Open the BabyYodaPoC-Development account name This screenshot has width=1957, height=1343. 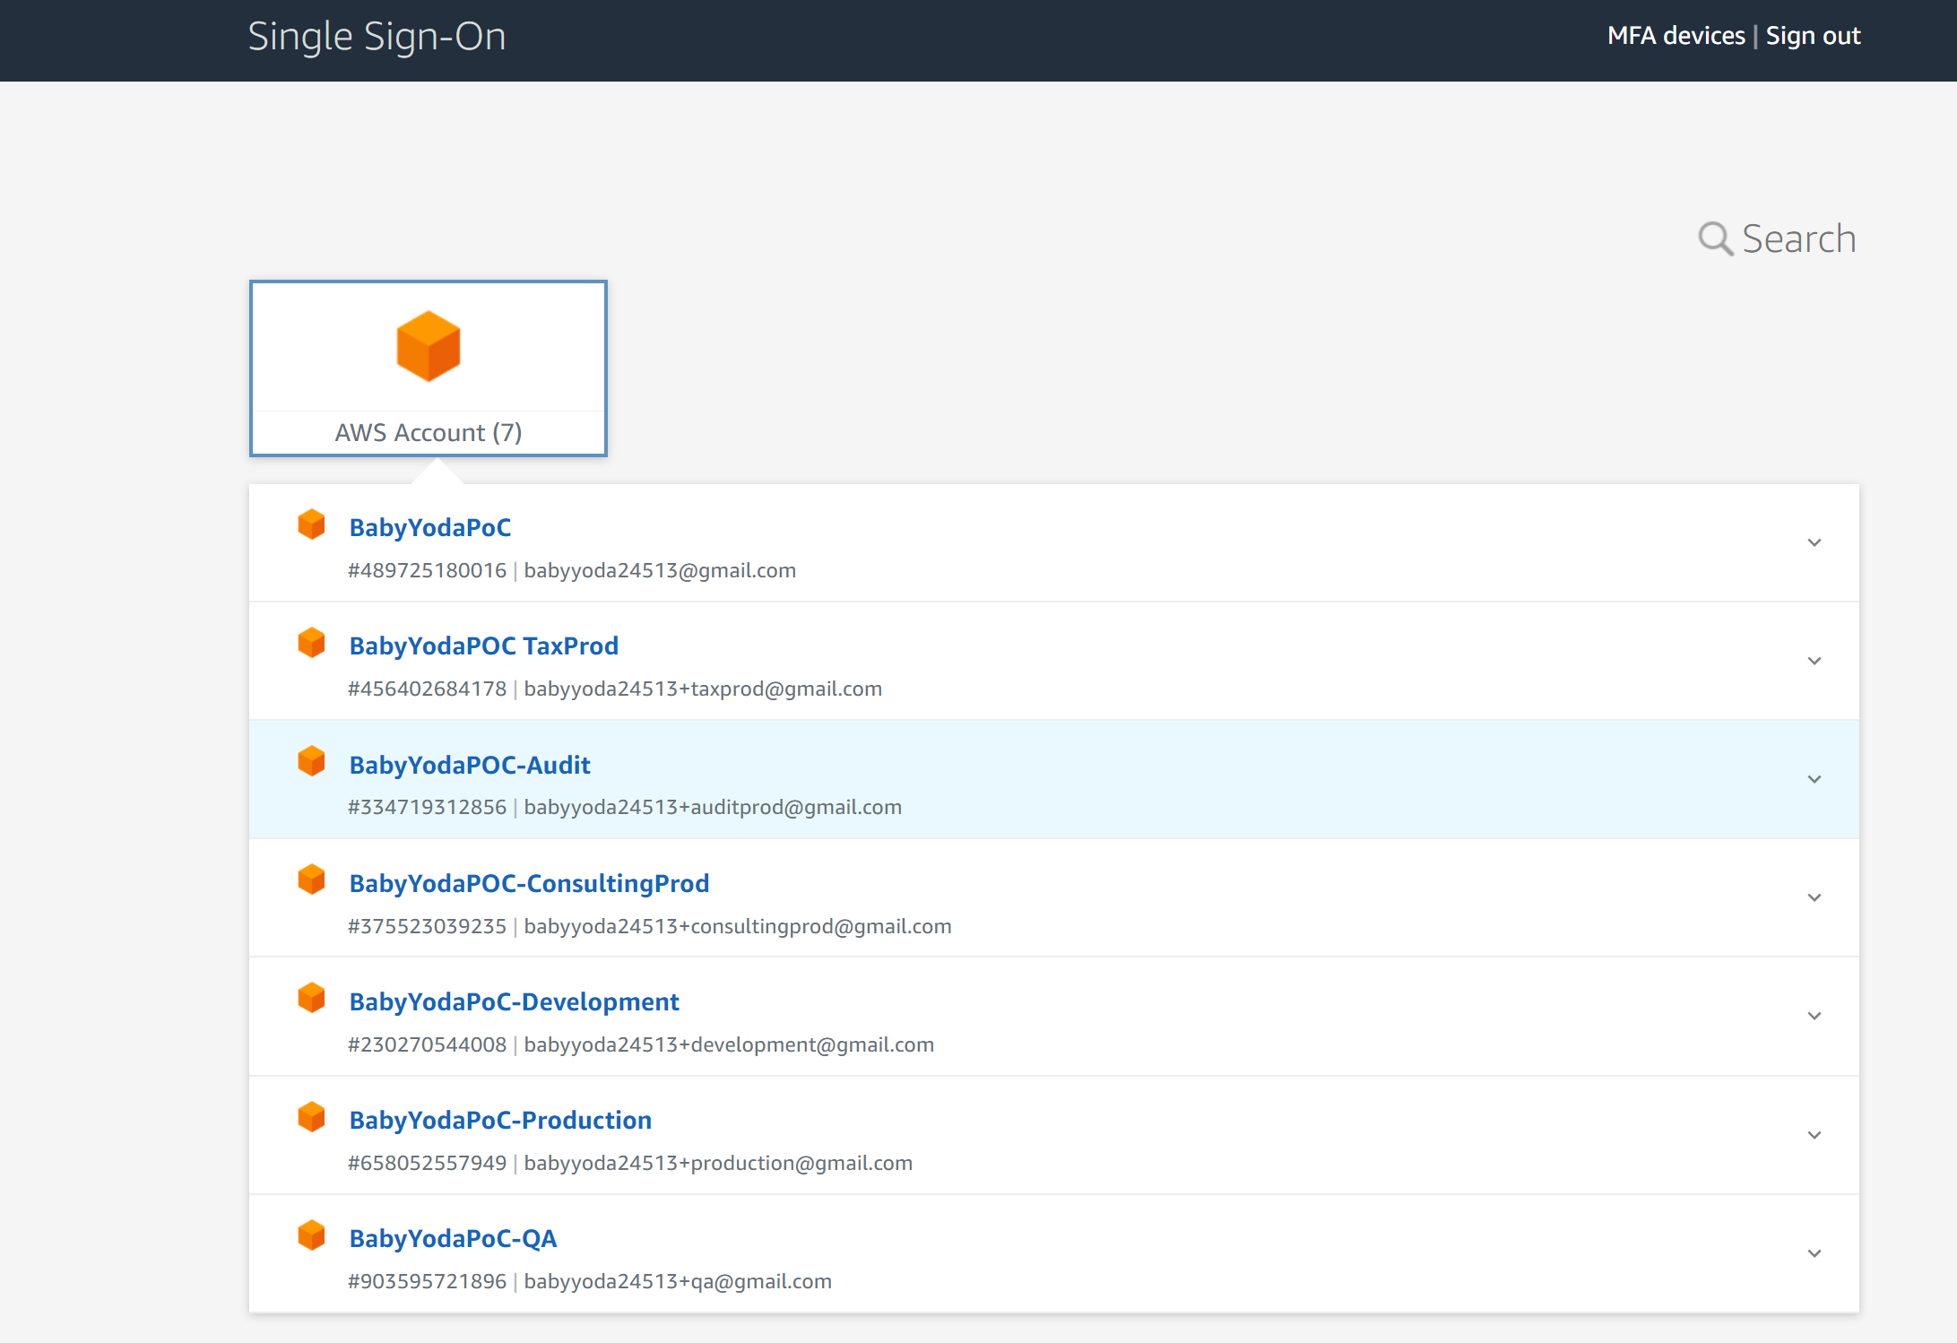coord(515,1001)
